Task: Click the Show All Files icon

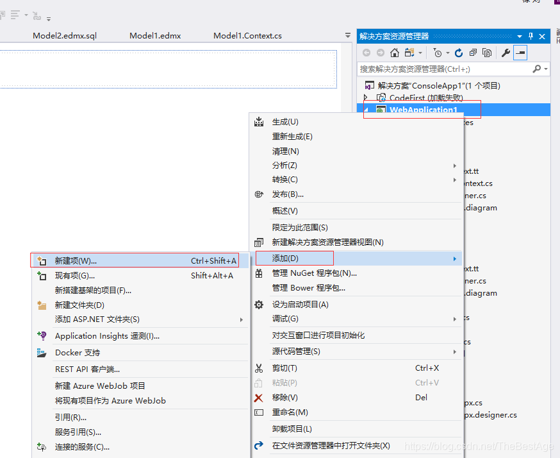Action: (487, 53)
